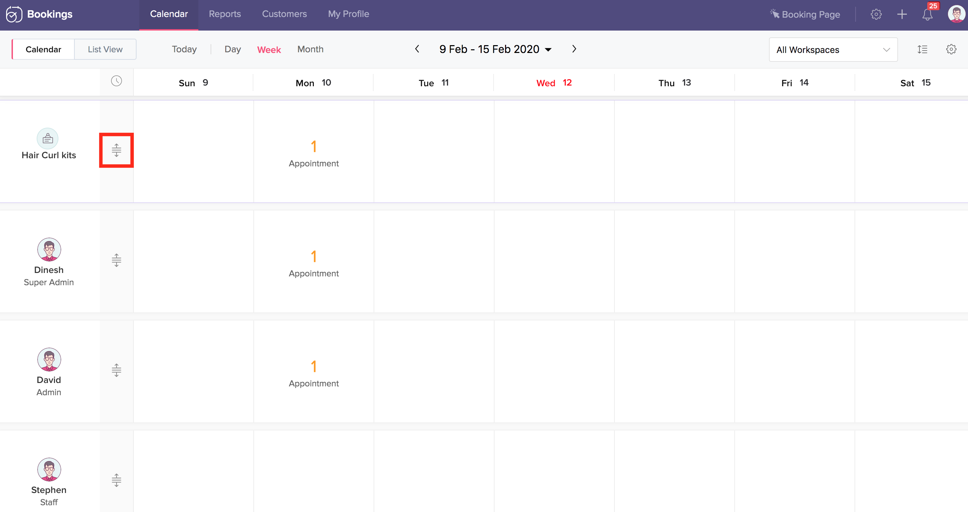This screenshot has width=968, height=512.
Task: Expand Dinesh's row using resize icon
Action: 116,260
